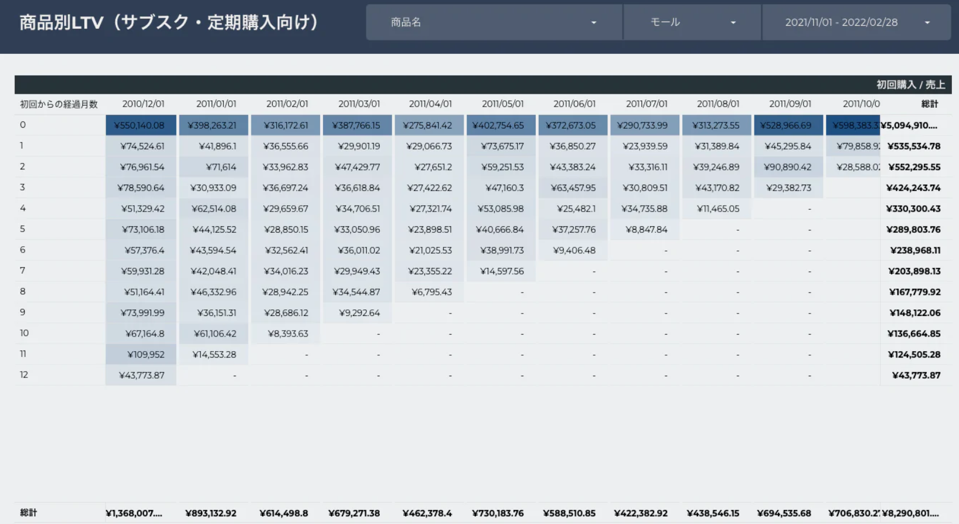Select the ¥73,991.99 cell
The width and height of the screenshot is (959, 524).
(x=141, y=312)
